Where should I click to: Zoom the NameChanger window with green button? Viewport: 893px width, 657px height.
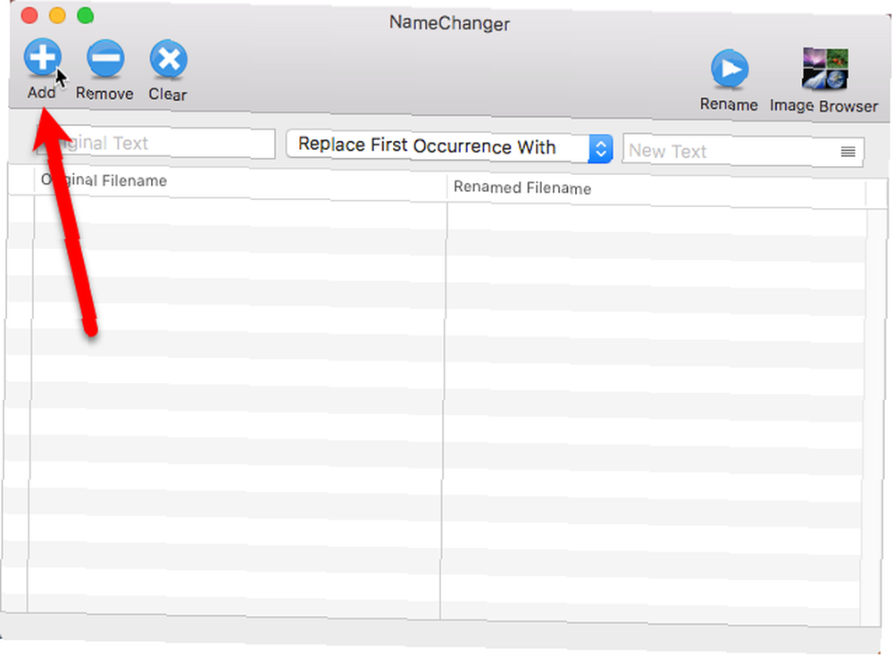click(86, 15)
